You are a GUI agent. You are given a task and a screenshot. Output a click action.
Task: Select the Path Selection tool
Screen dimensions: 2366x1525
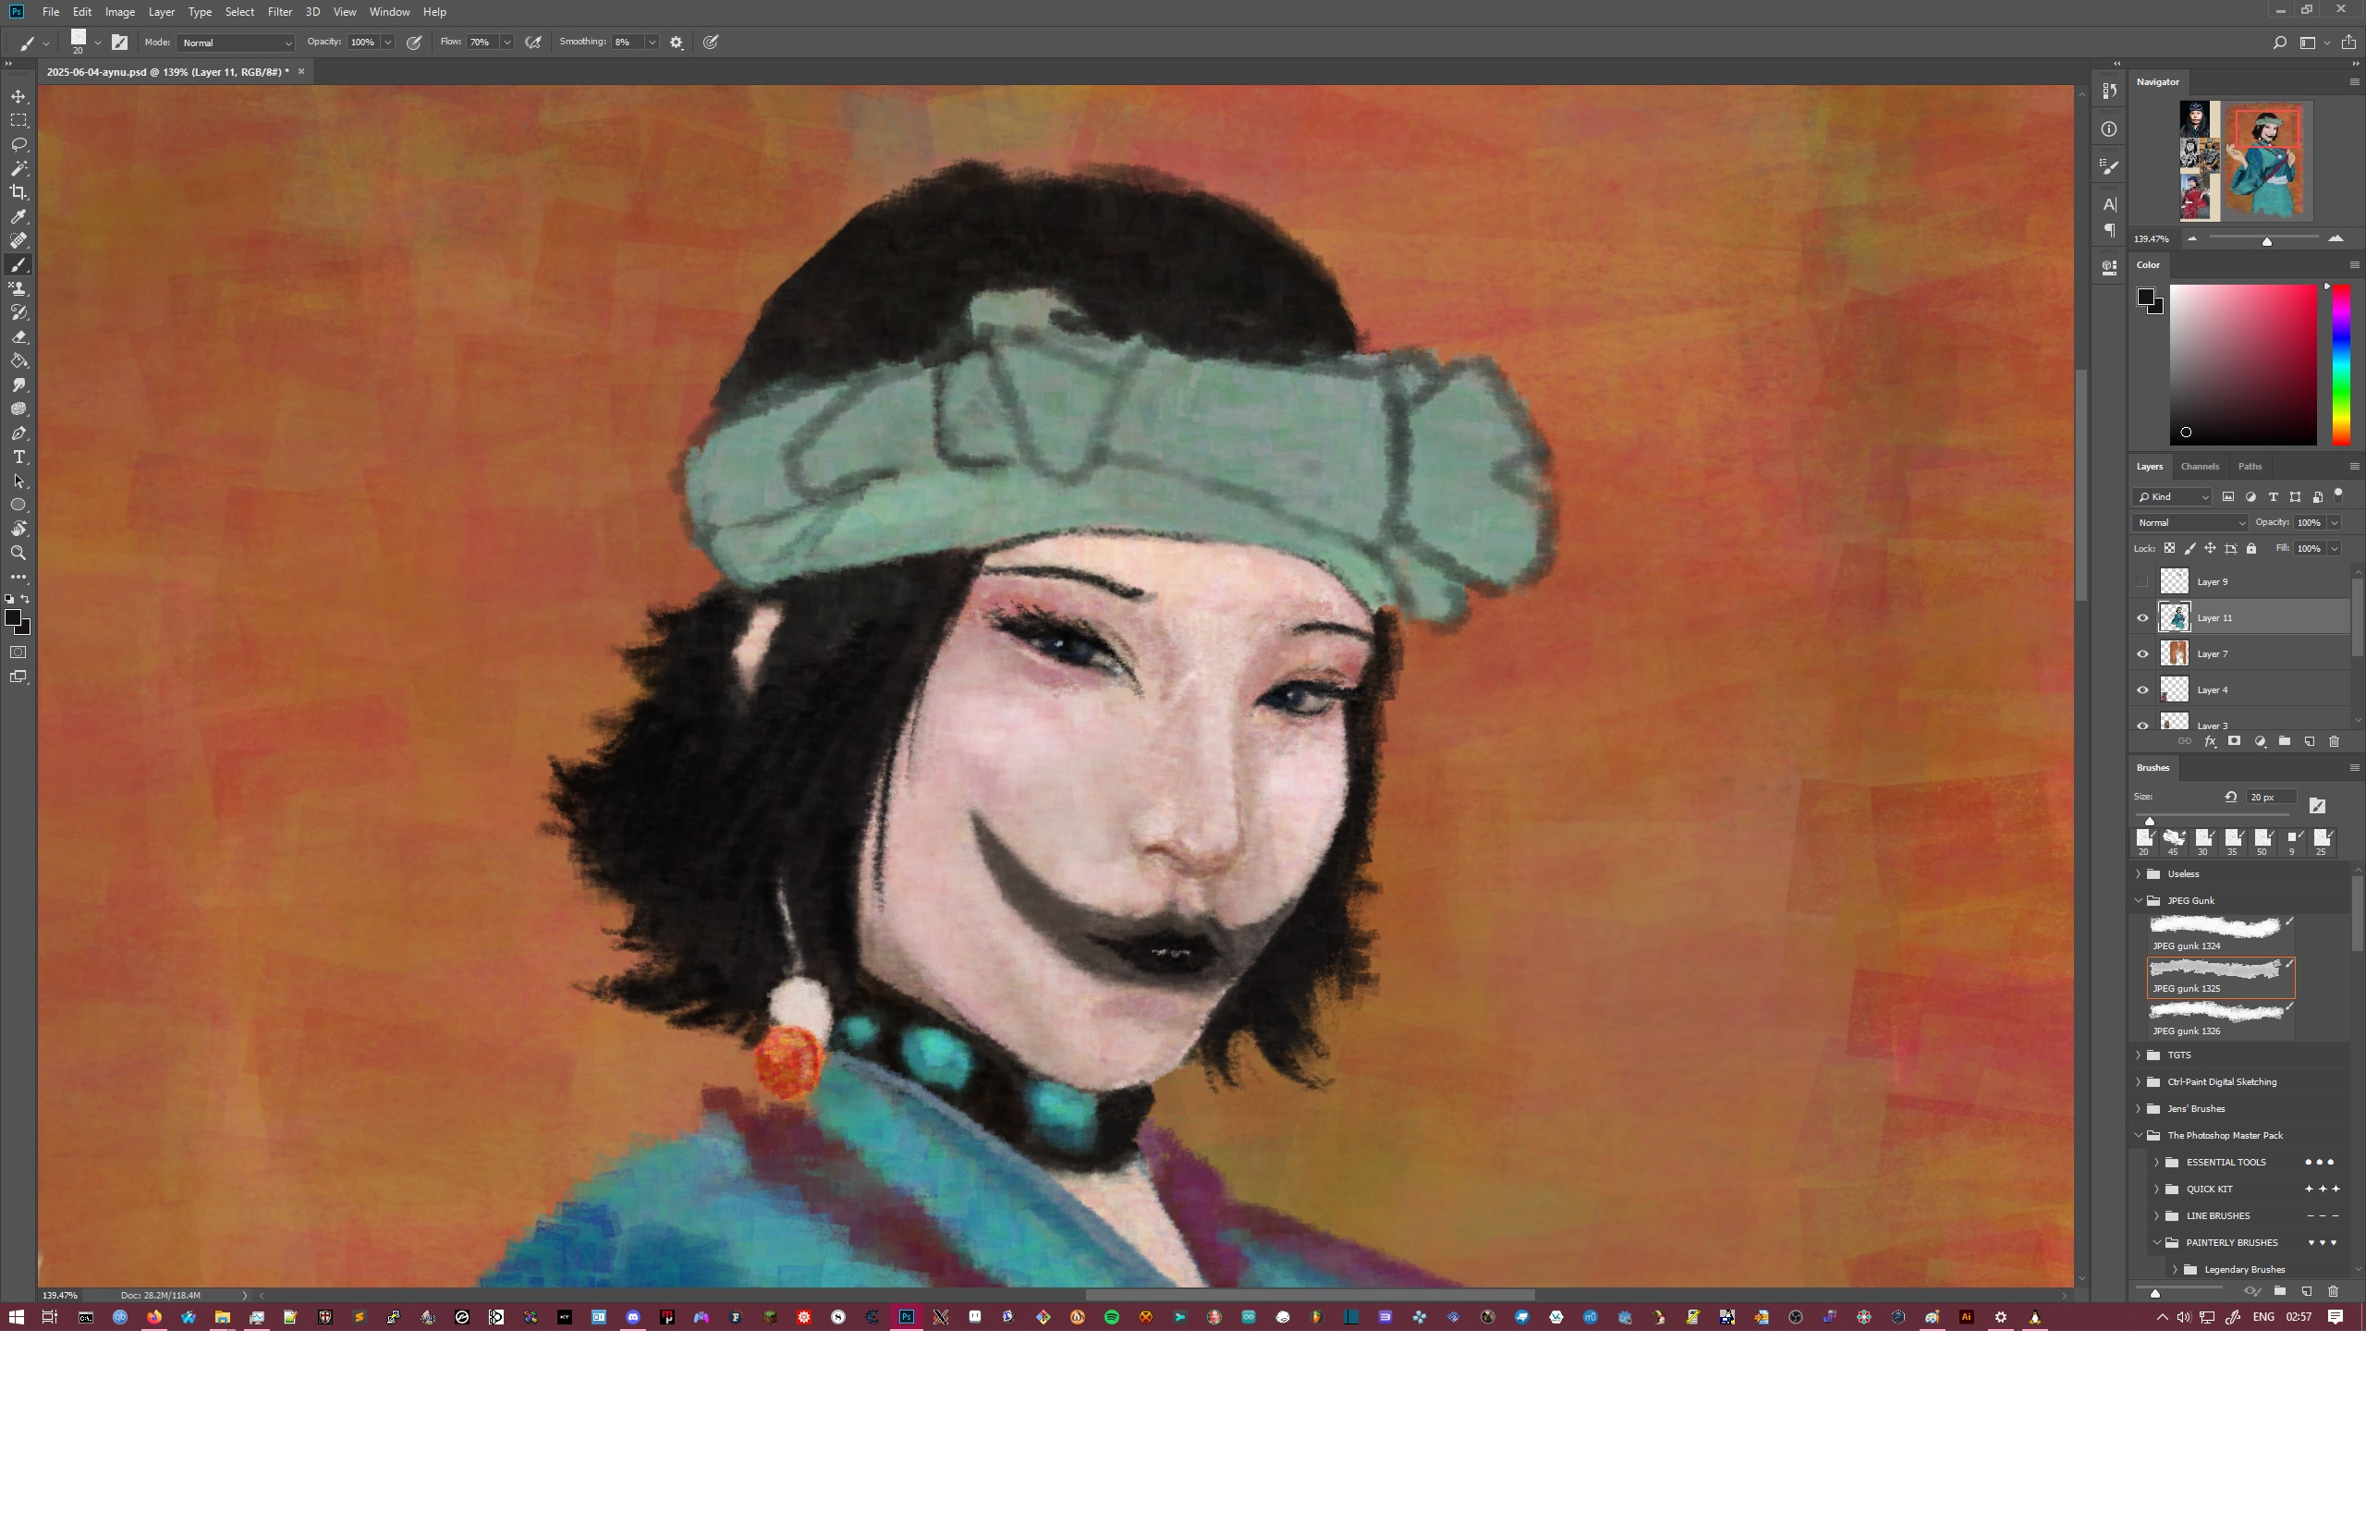18,482
